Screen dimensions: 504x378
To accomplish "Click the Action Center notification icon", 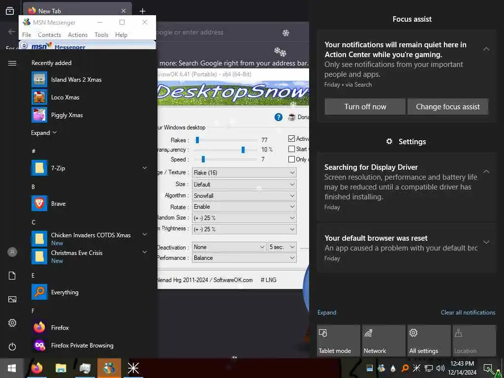I will [x=488, y=368].
